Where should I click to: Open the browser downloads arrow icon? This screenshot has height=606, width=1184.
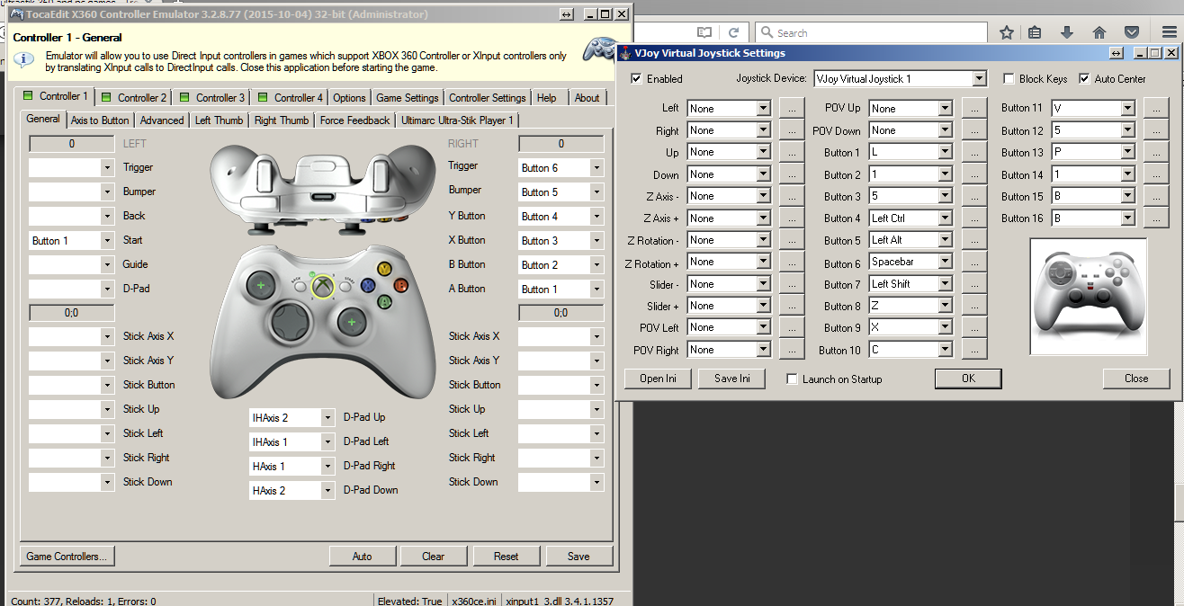1067,32
